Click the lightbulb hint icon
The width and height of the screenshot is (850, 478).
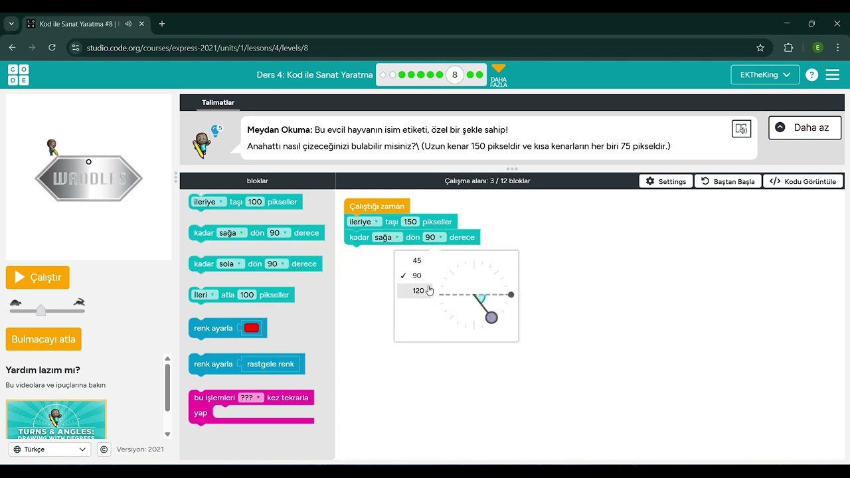tap(216, 129)
